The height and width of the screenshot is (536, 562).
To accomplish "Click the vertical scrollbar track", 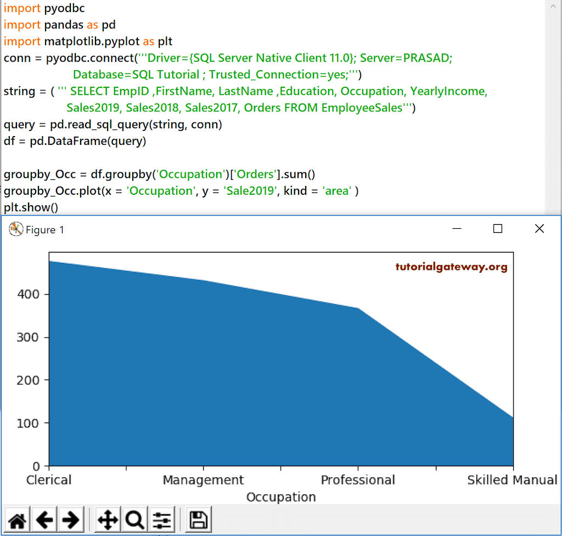I will [554, 110].
